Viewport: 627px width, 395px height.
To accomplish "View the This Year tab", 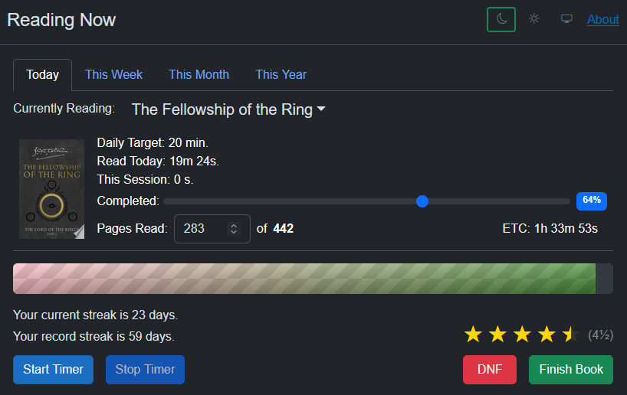I will [281, 75].
